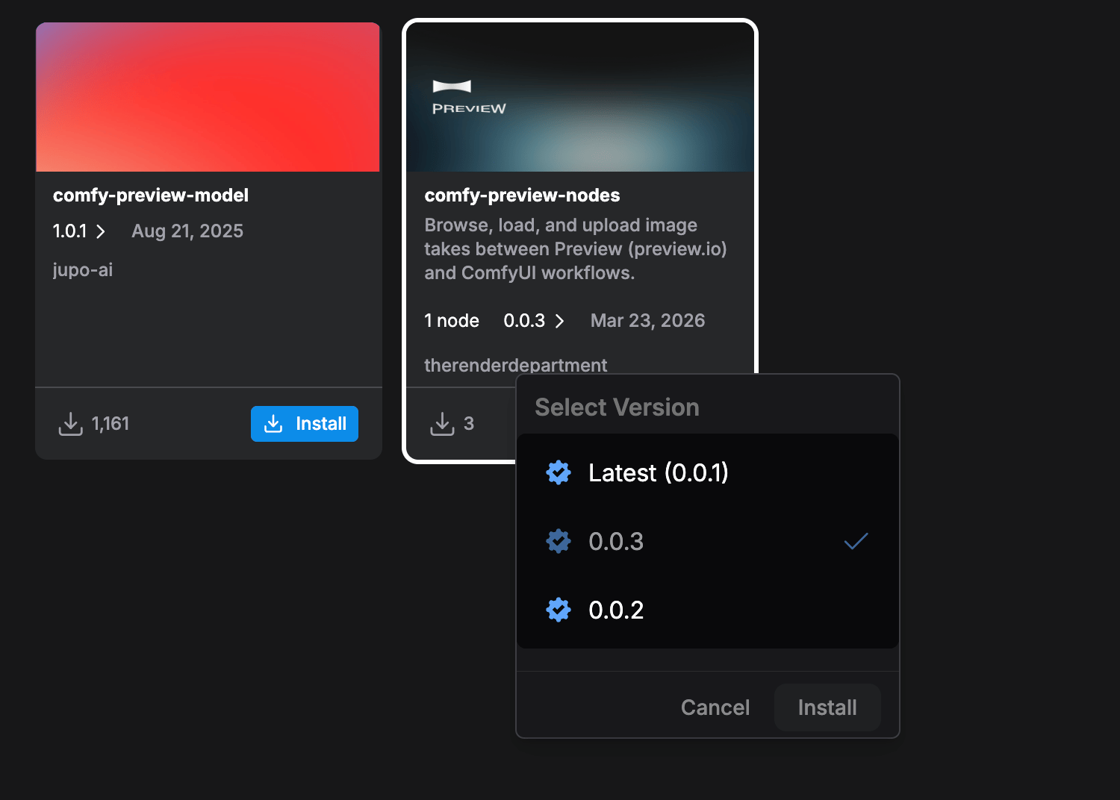Click Select Version heading
This screenshot has width=1120, height=800.
617,407
